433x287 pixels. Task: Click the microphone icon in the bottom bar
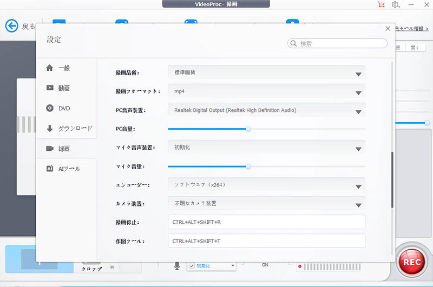177,266
